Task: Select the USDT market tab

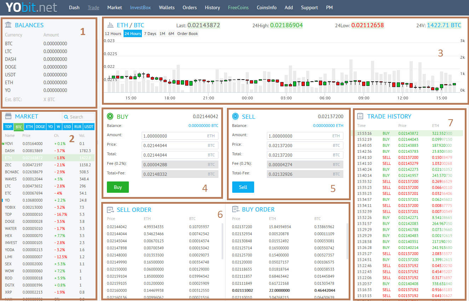Action: 89,127
